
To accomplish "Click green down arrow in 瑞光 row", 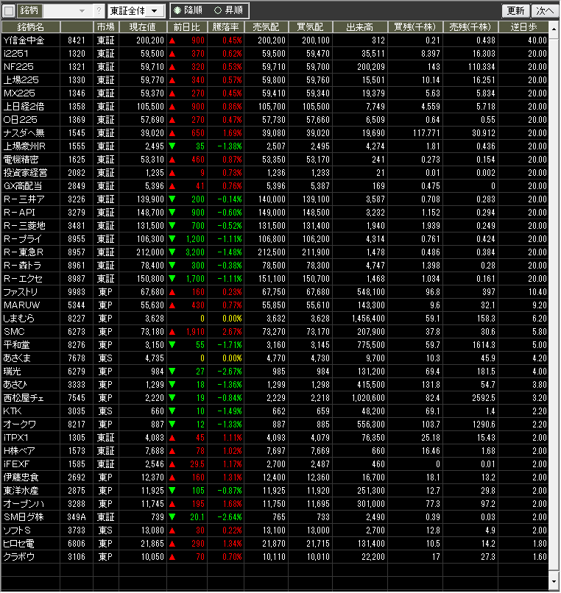I will tap(172, 372).
